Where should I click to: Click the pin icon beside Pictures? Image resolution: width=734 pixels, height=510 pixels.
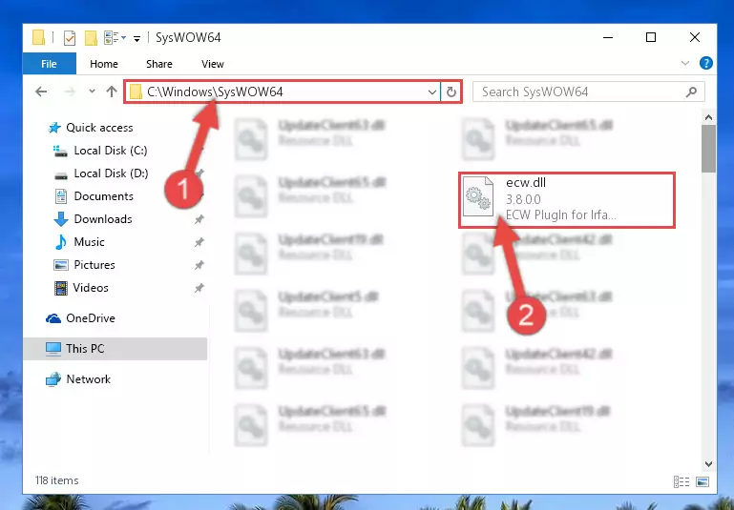point(199,265)
